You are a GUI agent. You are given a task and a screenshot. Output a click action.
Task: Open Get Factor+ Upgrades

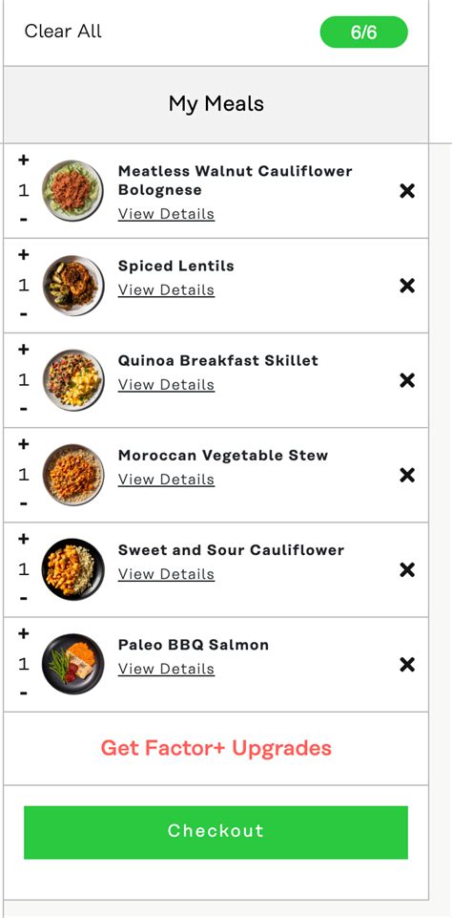(216, 748)
